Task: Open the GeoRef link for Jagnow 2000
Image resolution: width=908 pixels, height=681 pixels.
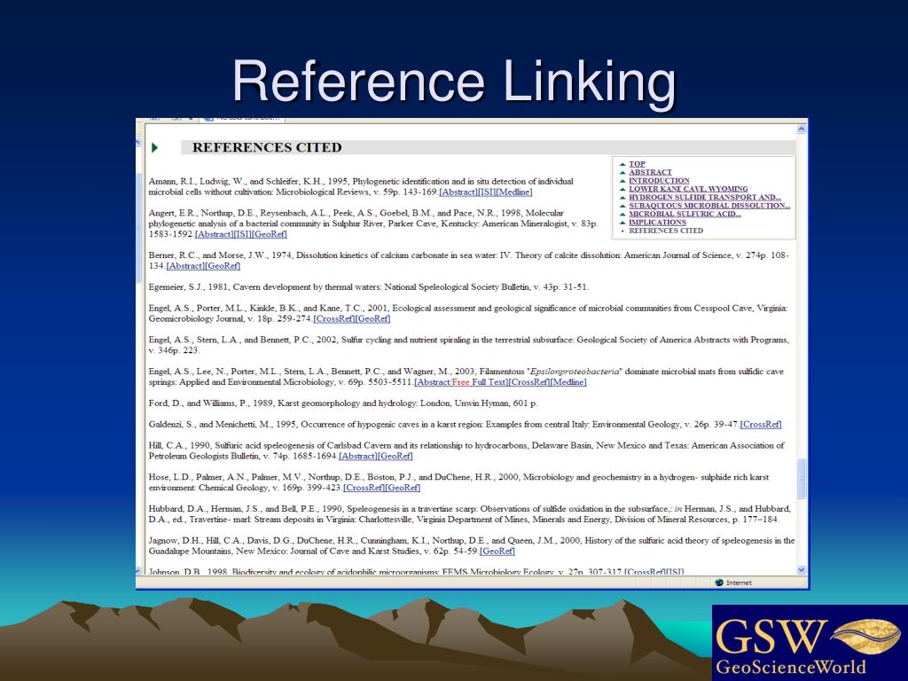Action: (x=497, y=552)
